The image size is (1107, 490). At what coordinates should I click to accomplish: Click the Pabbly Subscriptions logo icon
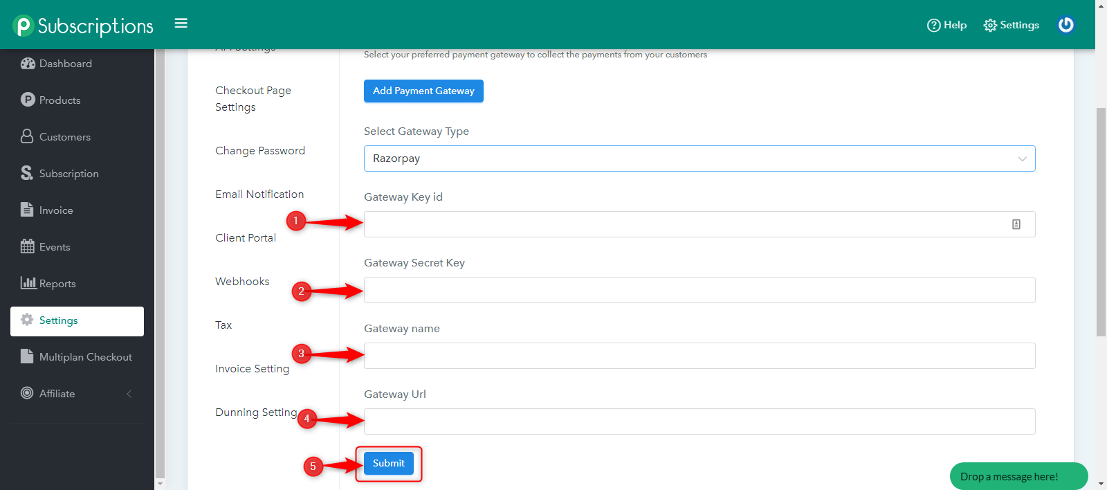click(x=23, y=26)
